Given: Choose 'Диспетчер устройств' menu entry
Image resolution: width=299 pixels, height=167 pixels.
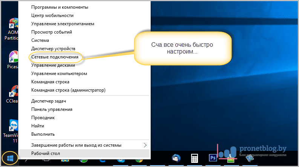Looking at the screenshot, I should coord(54,49).
